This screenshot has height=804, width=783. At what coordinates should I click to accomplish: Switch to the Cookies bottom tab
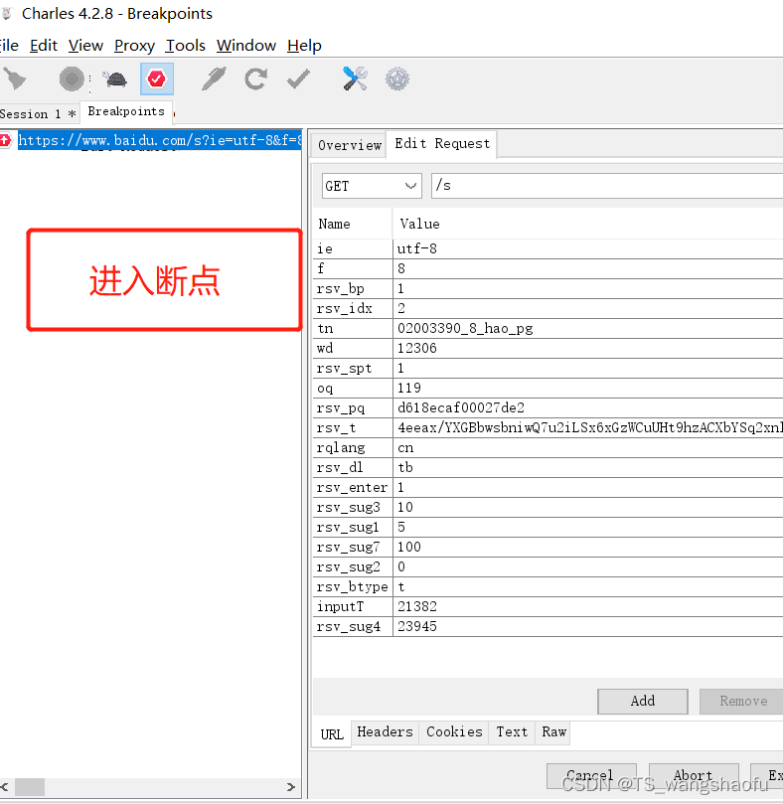[x=454, y=732]
